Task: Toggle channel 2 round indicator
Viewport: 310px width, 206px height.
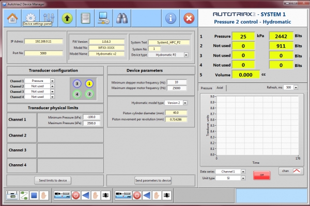Action: tap(89, 94)
